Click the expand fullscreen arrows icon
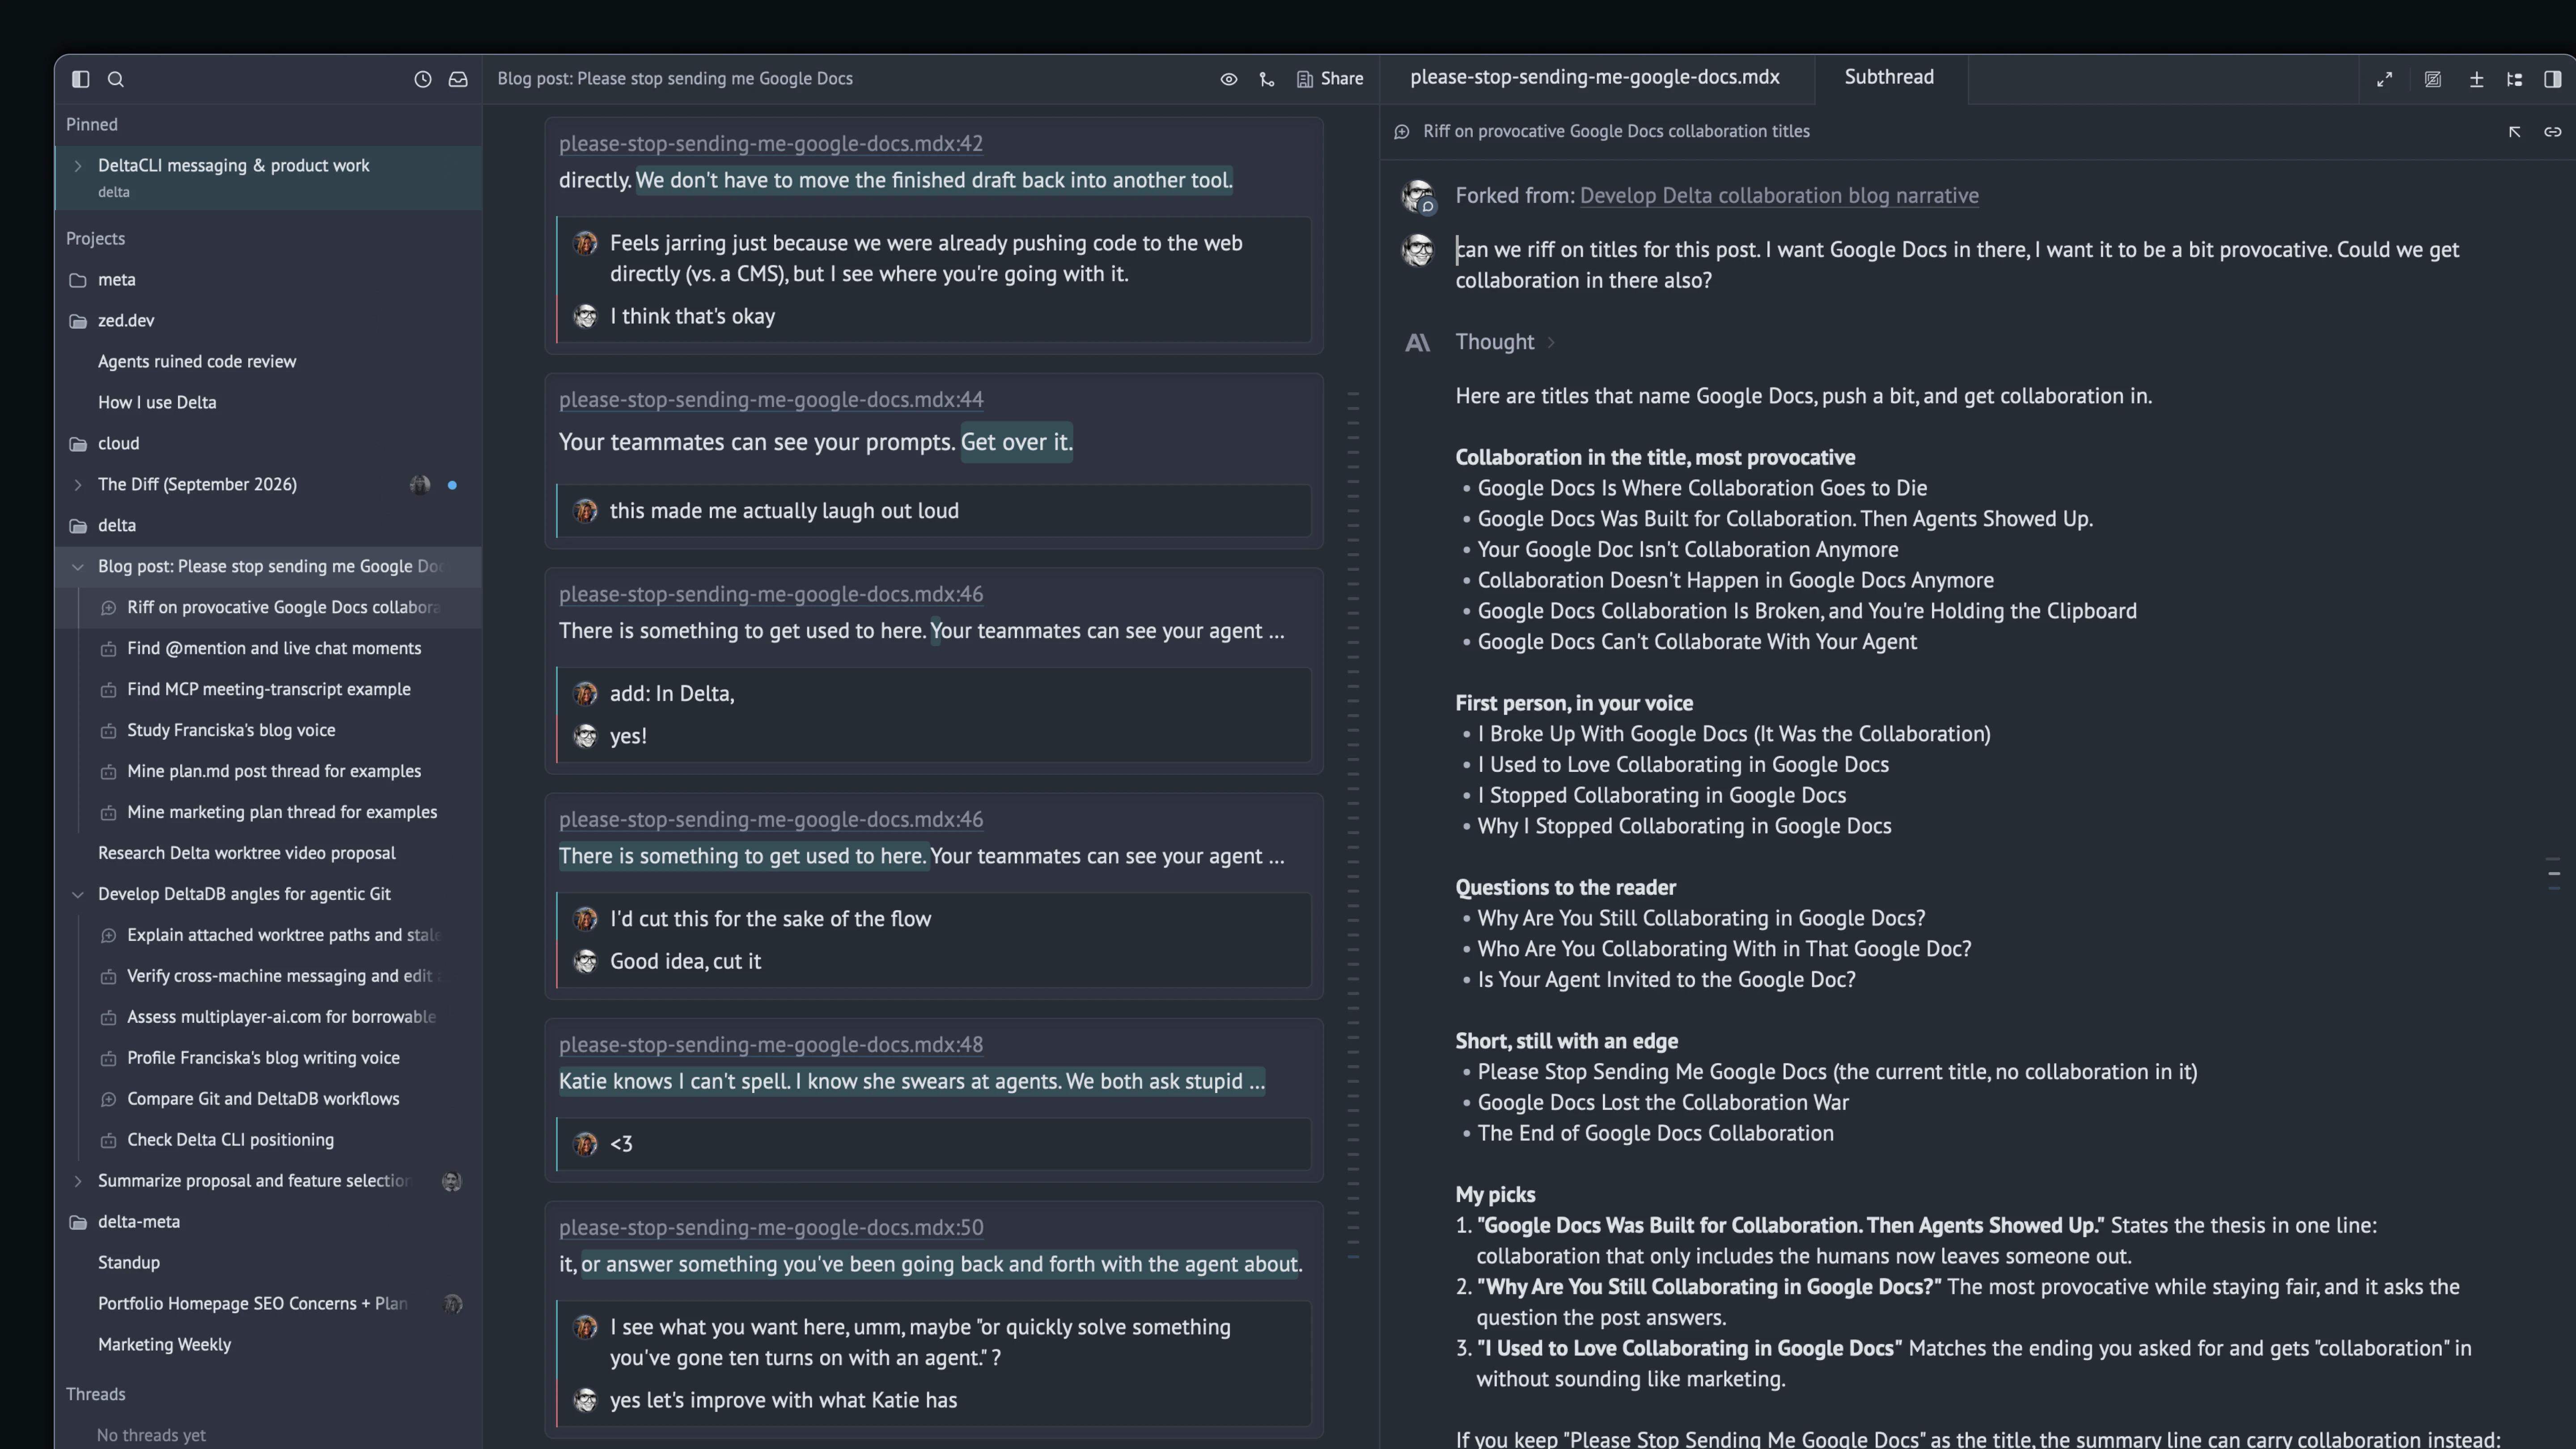This screenshot has width=2576, height=1449. click(x=2385, y=79)
